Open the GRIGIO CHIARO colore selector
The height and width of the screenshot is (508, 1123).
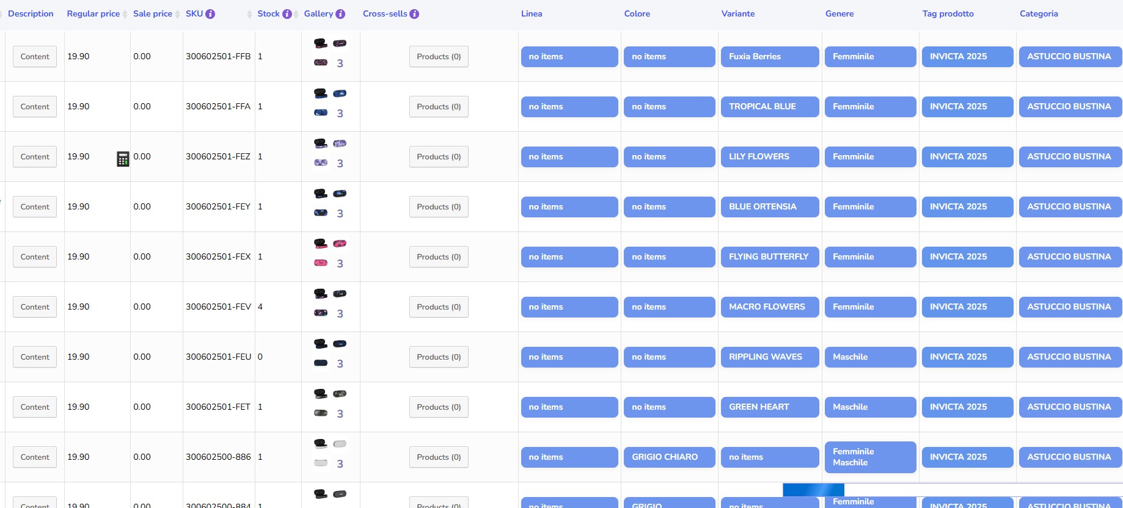669,457
